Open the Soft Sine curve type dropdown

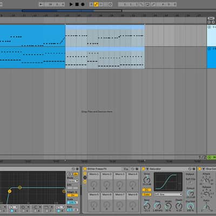[x=168, y=194]
